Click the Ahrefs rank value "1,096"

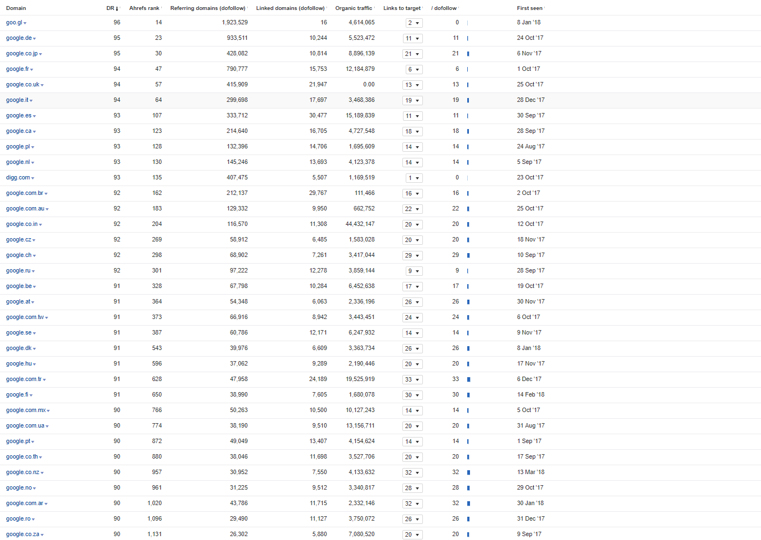[155, 518]
